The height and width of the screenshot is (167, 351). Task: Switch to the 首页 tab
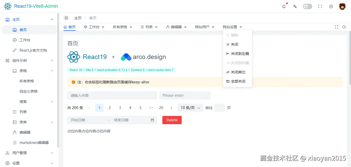(x=70, y=27)
